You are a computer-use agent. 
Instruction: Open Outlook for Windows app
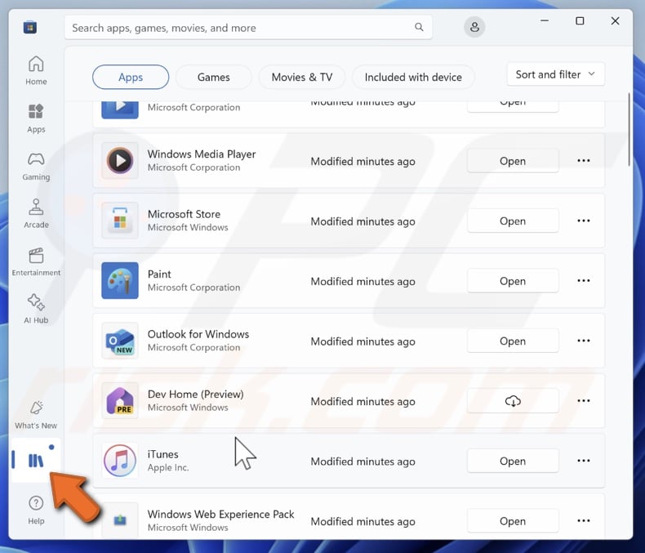pos(513,341)
